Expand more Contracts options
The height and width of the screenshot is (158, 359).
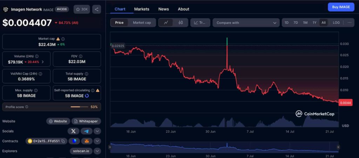(x=97, y=141)
